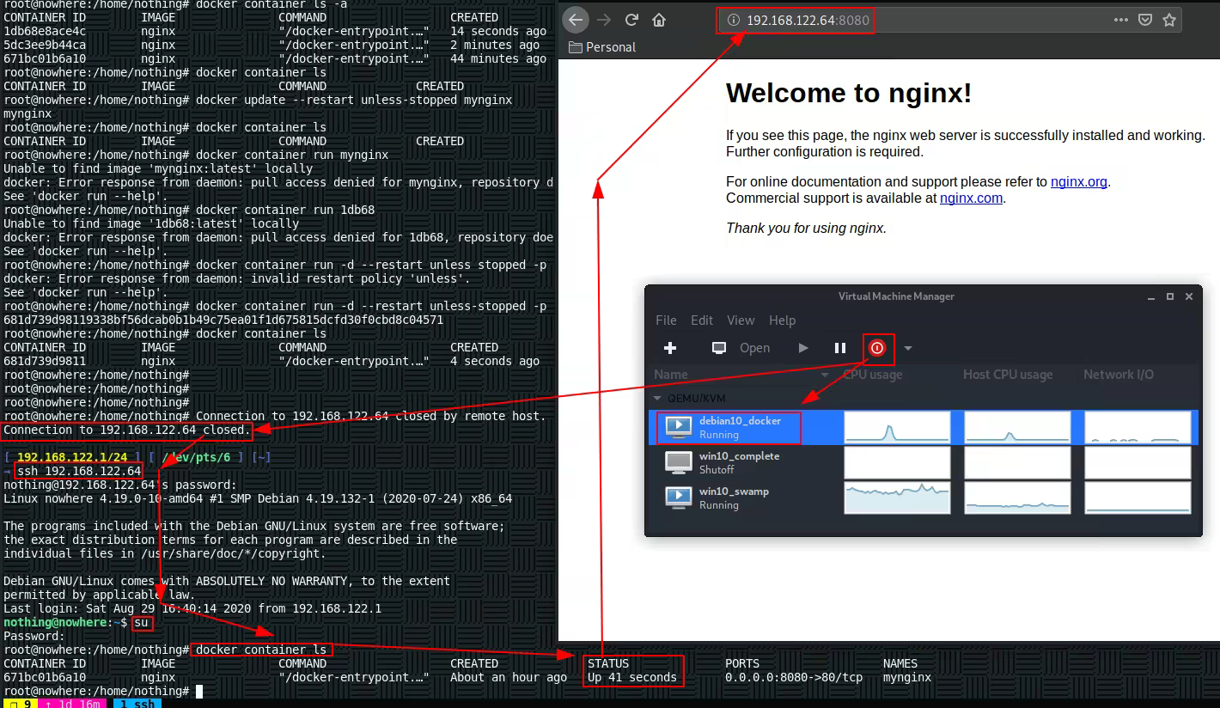Select the debian10_docker virtual machine
Viewport: 1220px width, 708px height.
pos(924,427)
